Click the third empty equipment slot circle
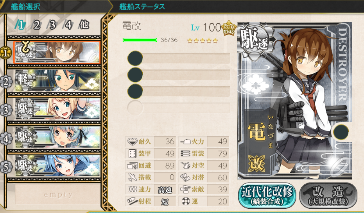364x213 pixels. click(x=135, y=91)
